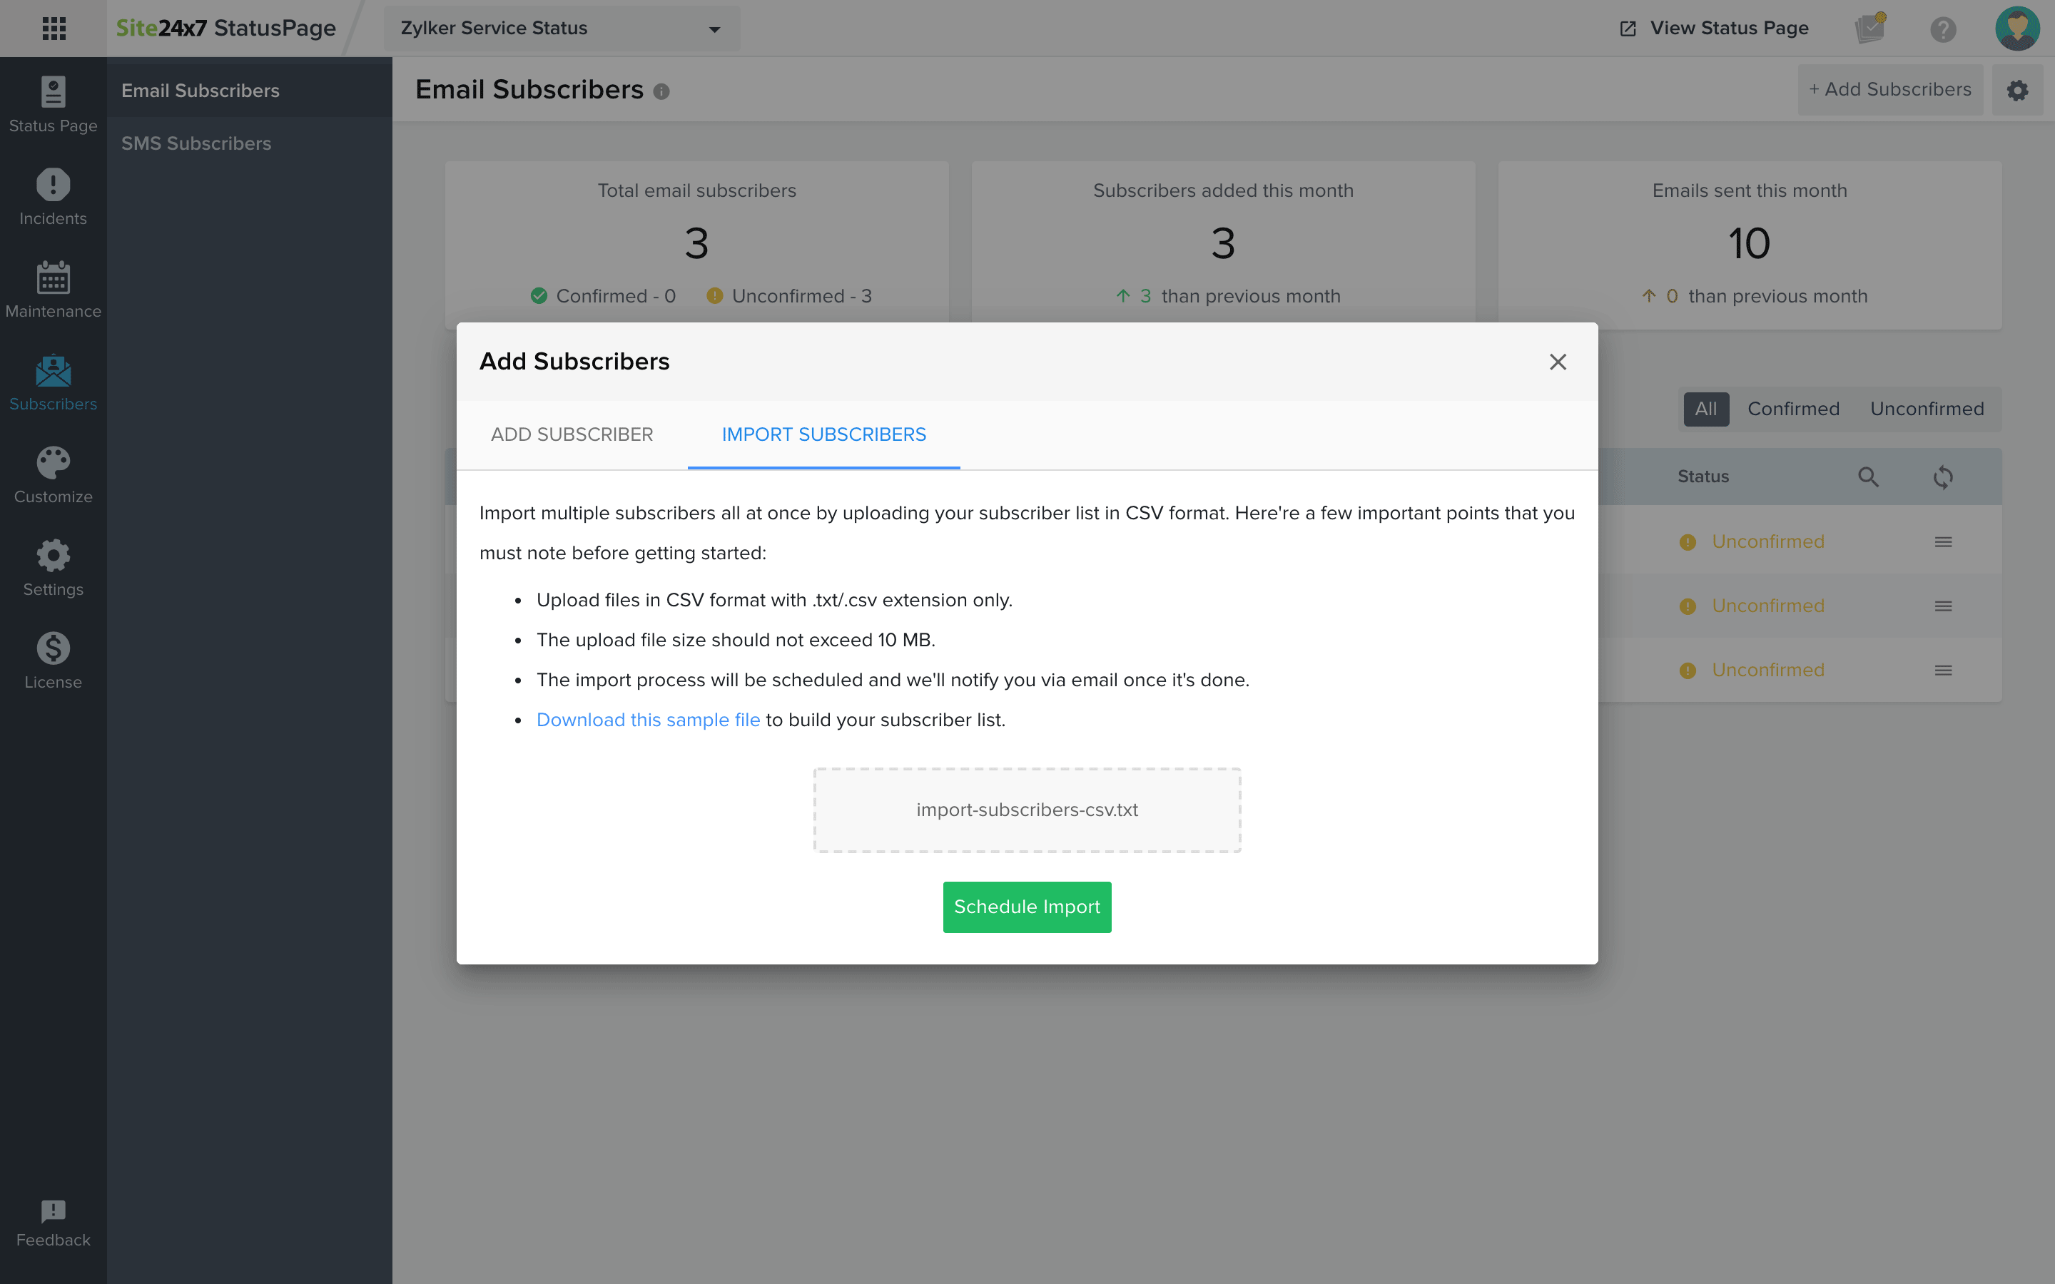This screenshot has width=2055, height=1284.
Task: Toggle the Confirmed subscribers filter
Action: point(1793,409)
